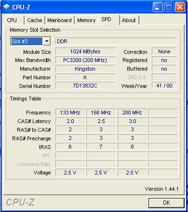
Task: Click the OK button
Action: coord(166,203)
